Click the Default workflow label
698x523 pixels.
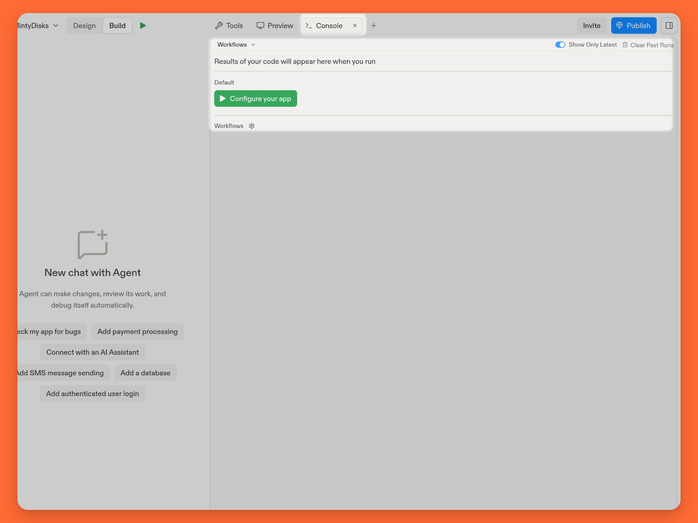[224, 82]
